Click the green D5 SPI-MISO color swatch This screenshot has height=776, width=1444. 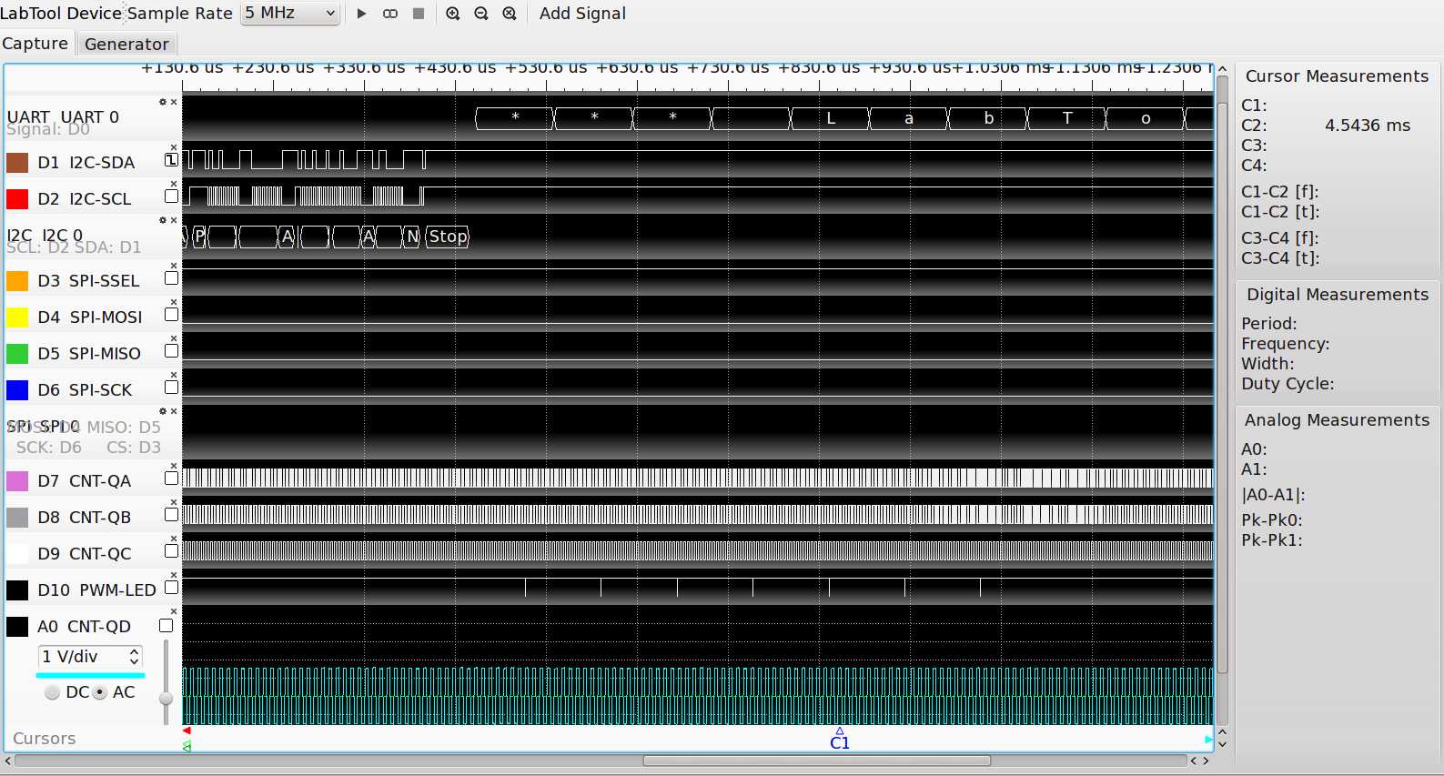(x=17, y=354)
